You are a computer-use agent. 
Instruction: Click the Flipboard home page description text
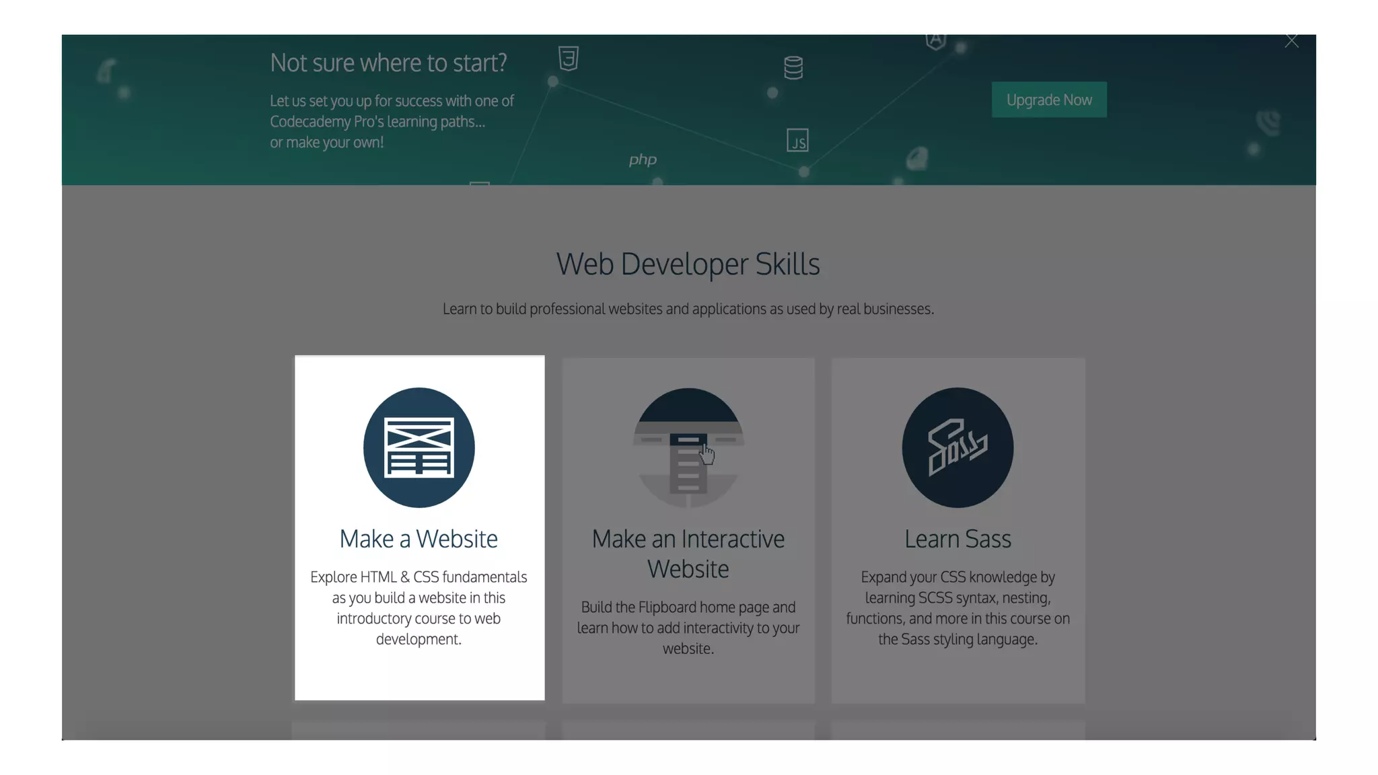pyautogui.click(x=688, y=627)
